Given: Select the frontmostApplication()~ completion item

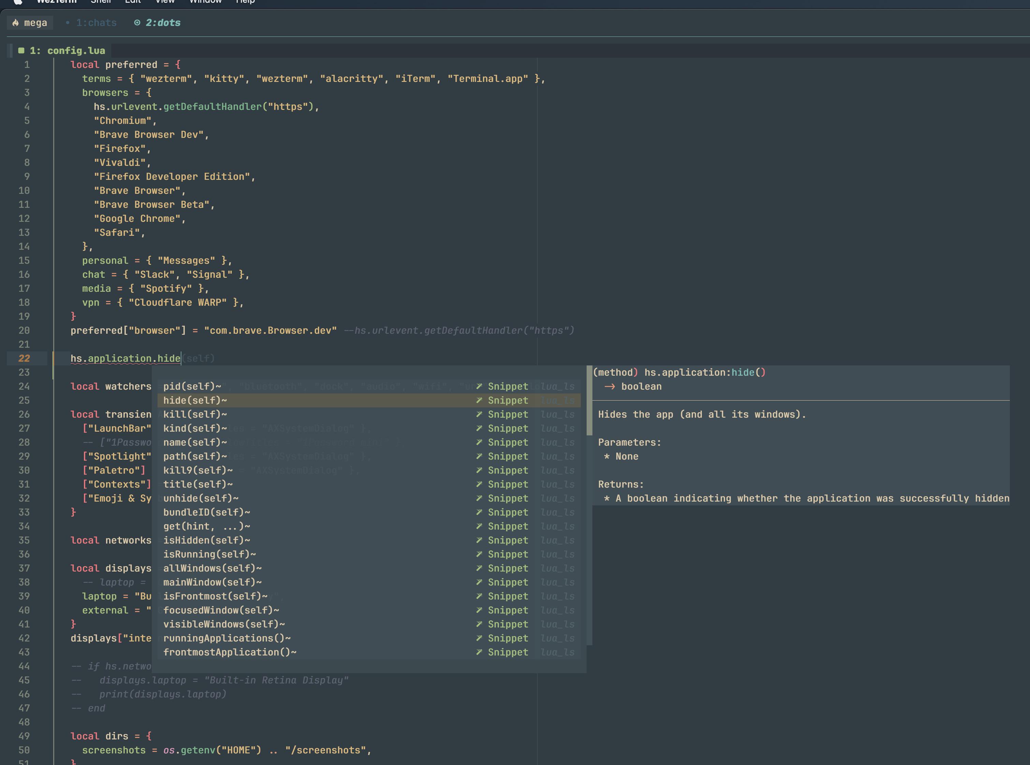Looking at the screenshot, I should pyautogui.click(x=369, y=652).
